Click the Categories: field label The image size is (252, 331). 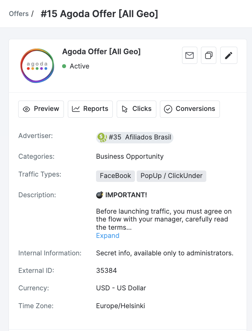tap(36, 157)
